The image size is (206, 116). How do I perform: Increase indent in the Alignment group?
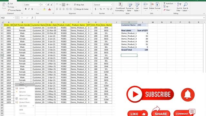click(70, 9)
